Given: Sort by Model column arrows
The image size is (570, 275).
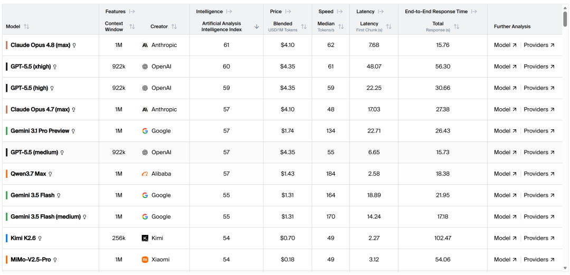Looking at the screenshot, I should [x=26, y=26].
